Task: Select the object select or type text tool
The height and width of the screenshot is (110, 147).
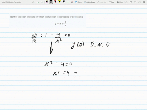Action: tap(33, 2)
